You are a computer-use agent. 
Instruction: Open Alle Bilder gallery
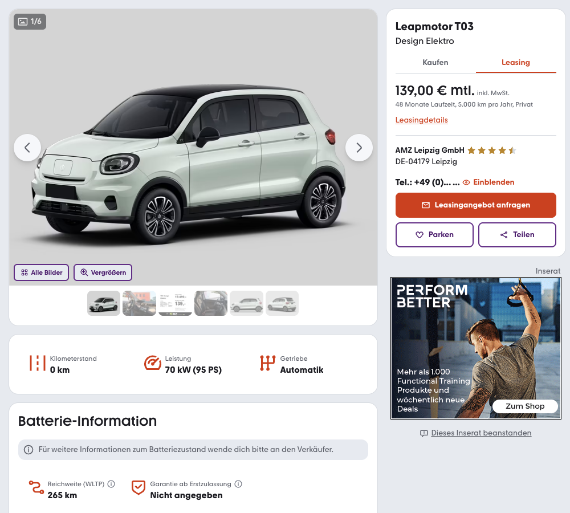point(42,272)
